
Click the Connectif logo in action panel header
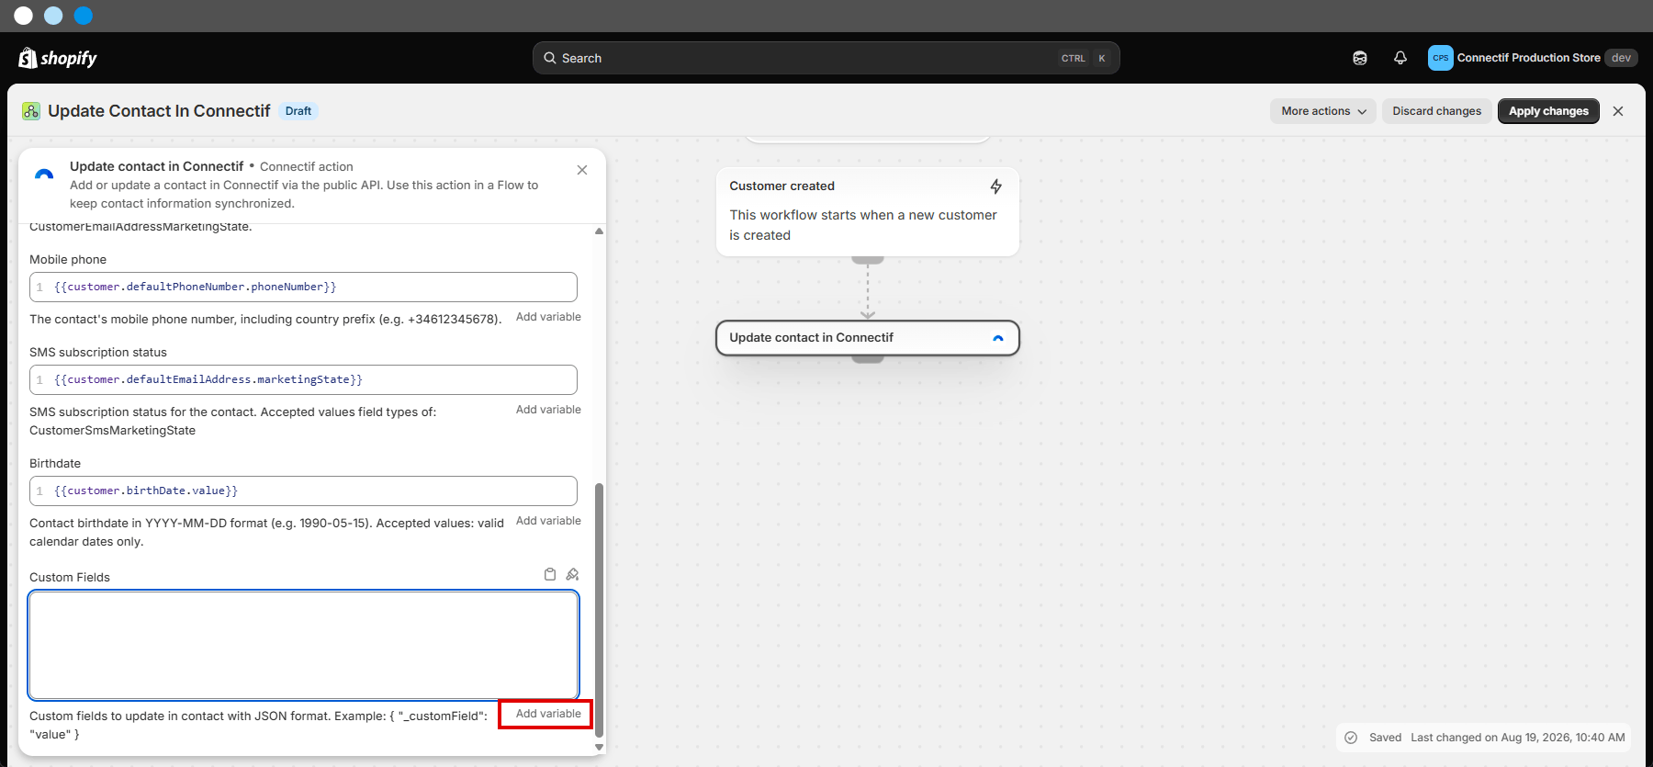pyautogui.click(x=43, y=174)
